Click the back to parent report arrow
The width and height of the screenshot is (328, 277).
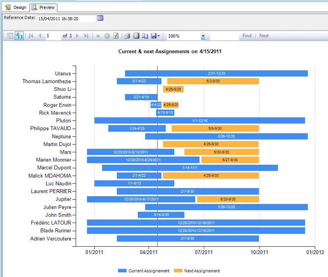(x=98, y=36)
